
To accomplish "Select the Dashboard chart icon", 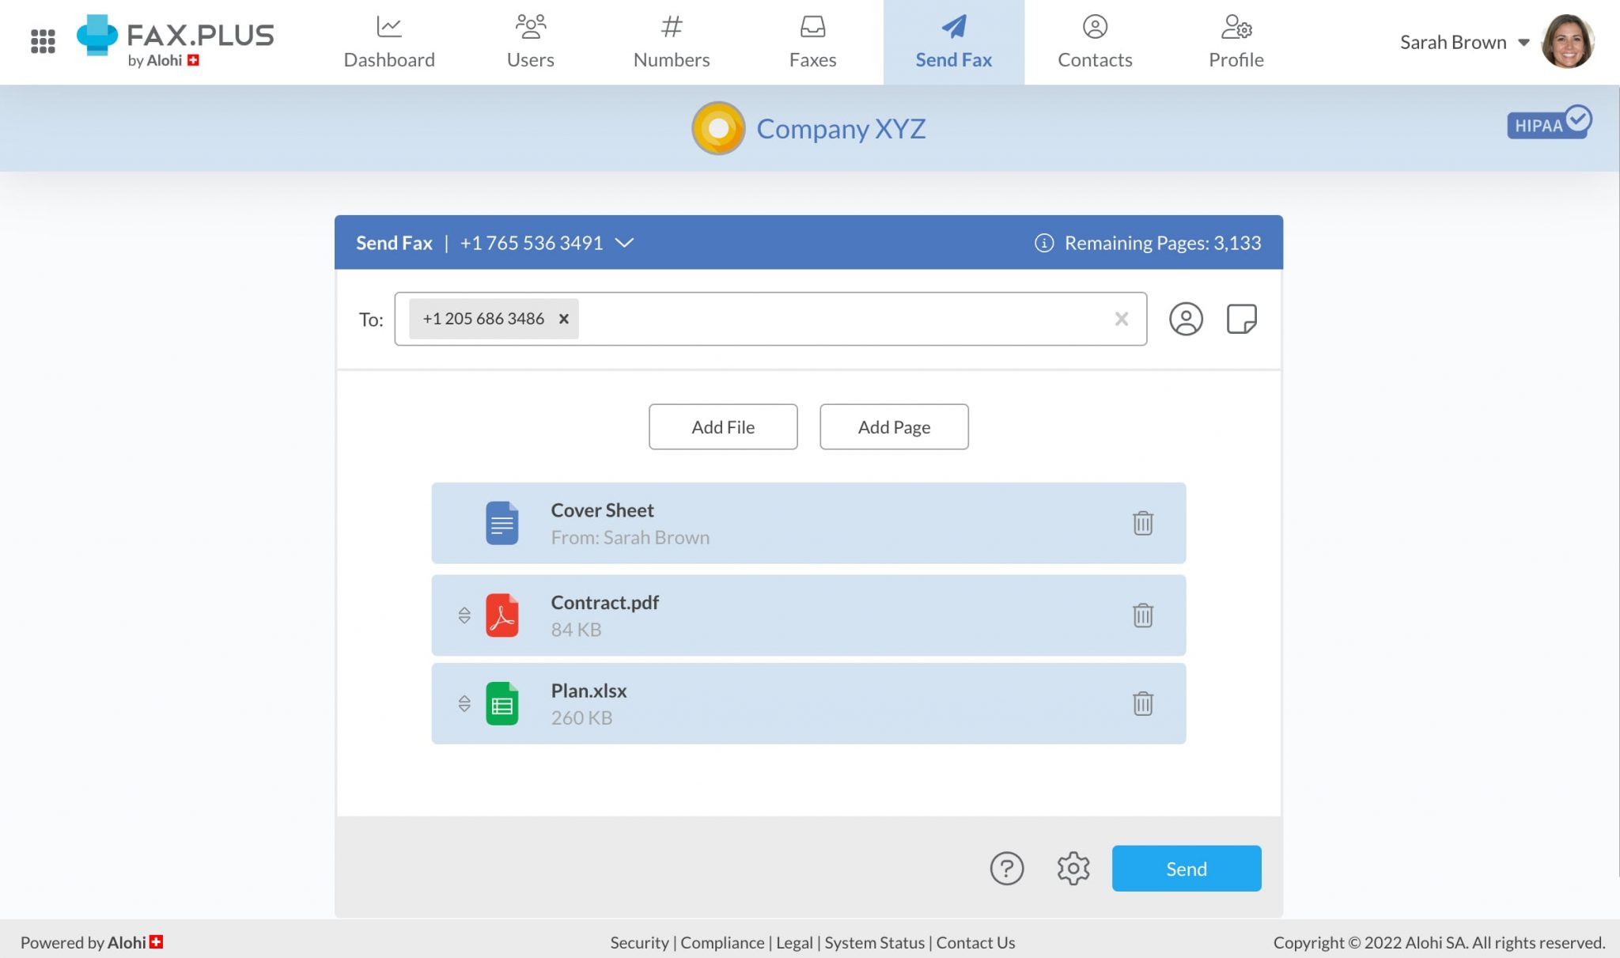I will [388, 26].
